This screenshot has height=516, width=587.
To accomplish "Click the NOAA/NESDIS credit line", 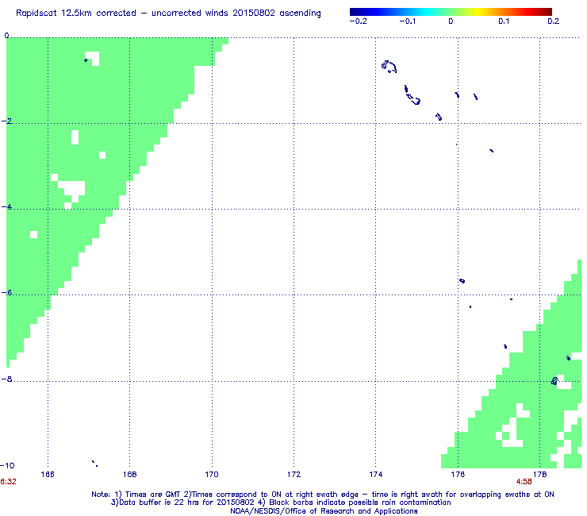I will 324,511.
